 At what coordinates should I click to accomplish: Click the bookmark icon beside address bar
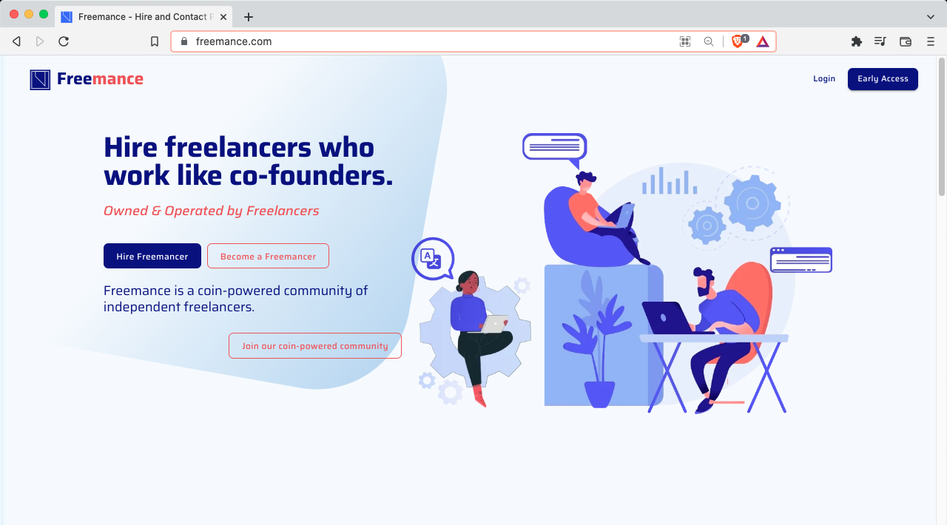click(155, 41)
